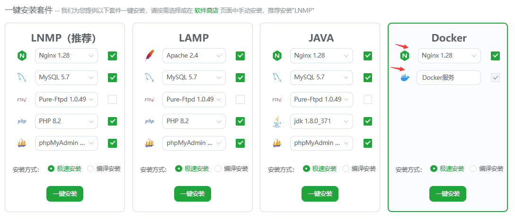Click the Pure-Ftpd FTP icon in LNMP

[x=22, y=100]
